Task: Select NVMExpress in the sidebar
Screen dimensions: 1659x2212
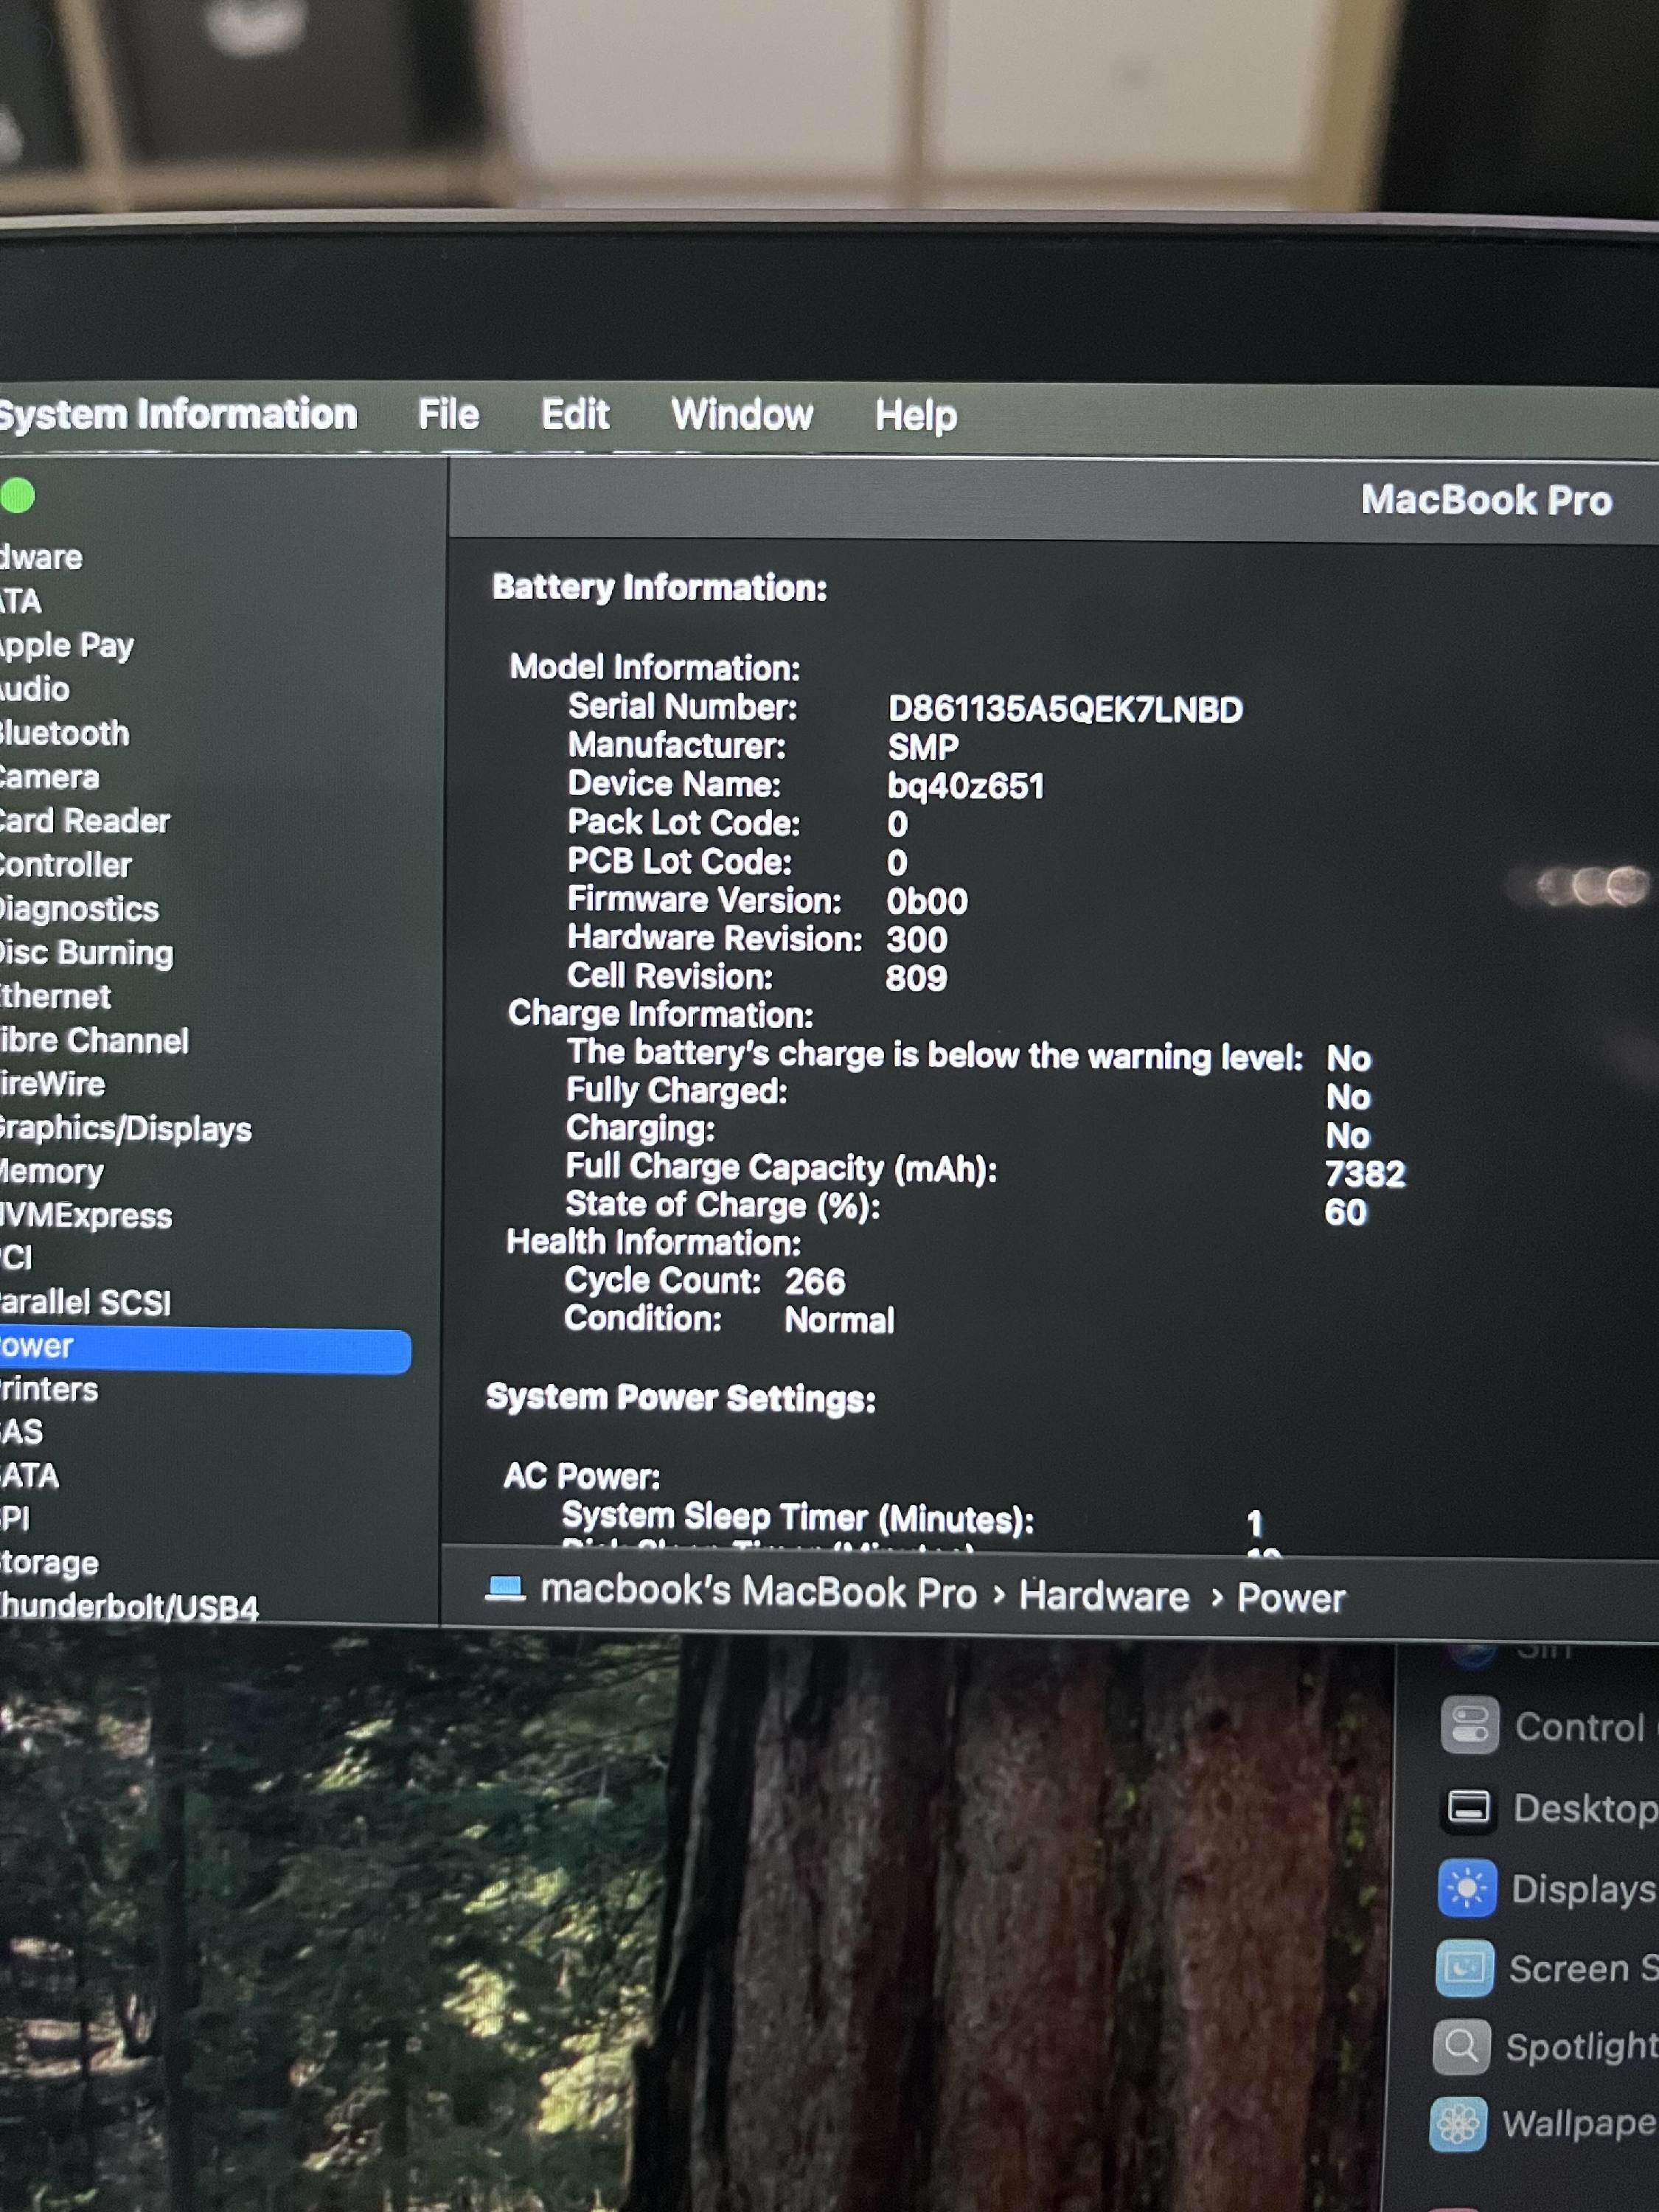Action: 86,1216
